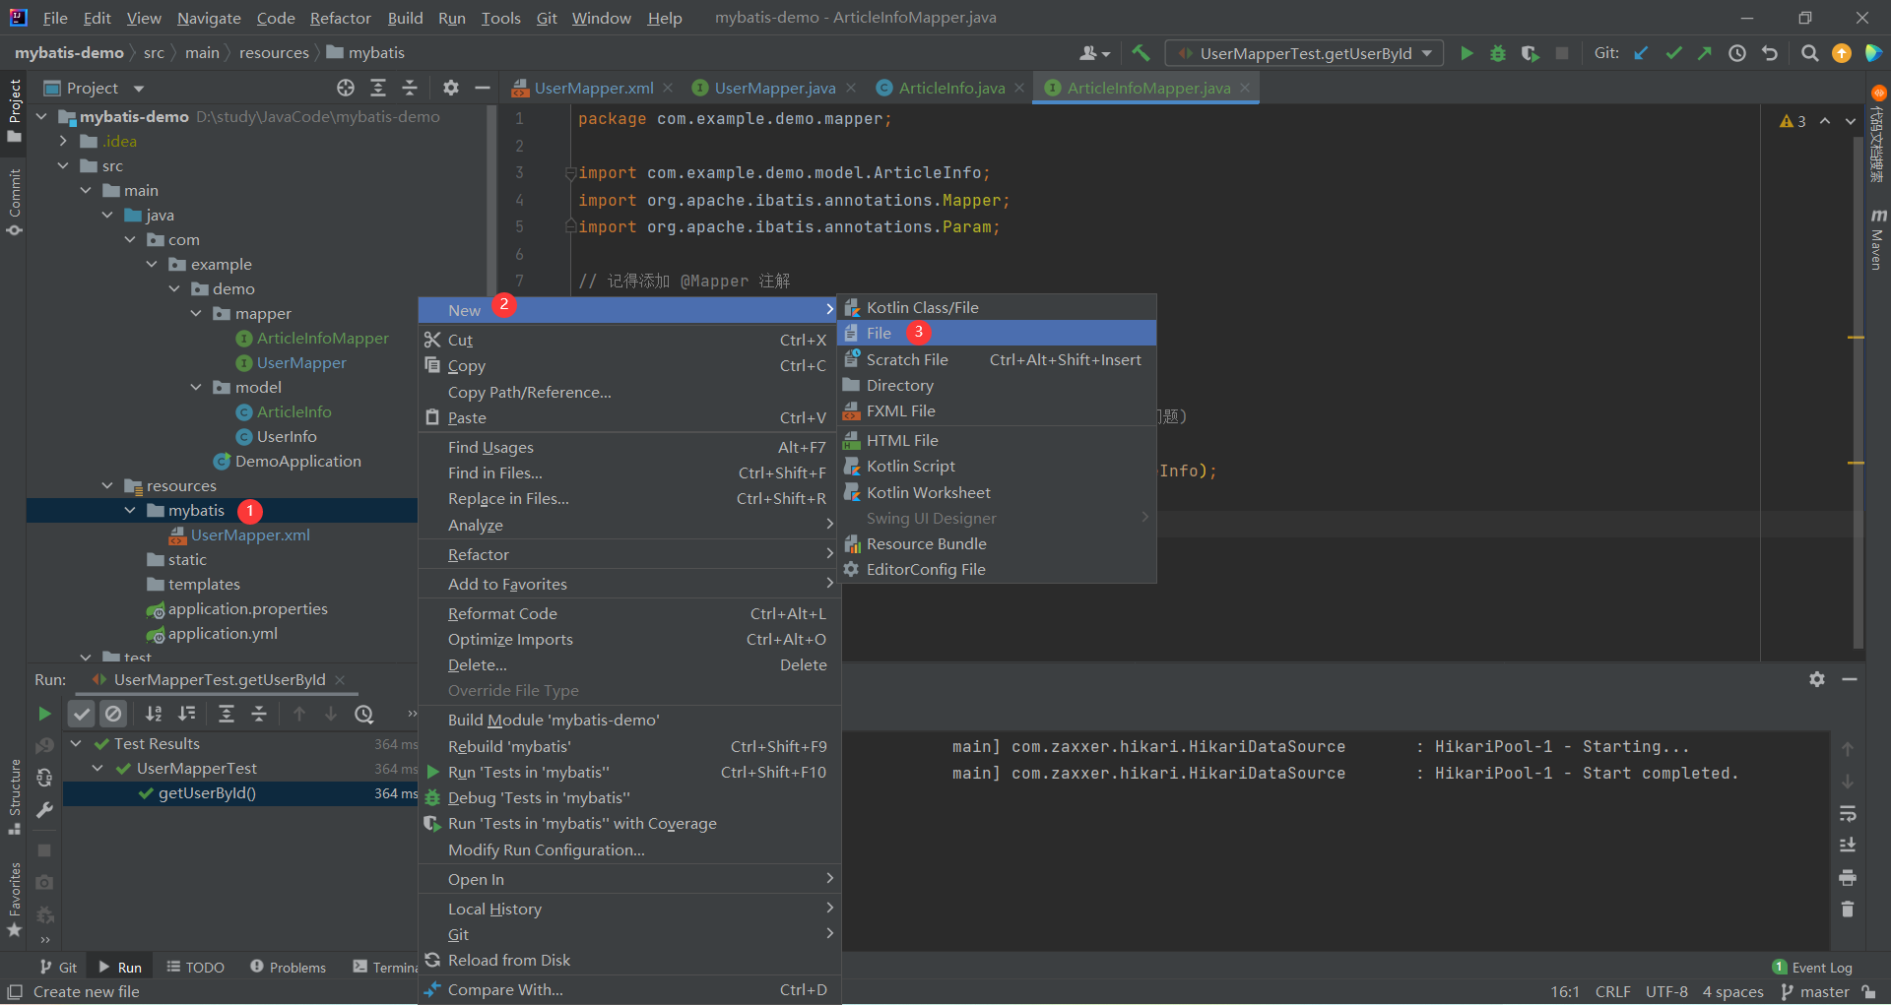Close the ArticleInfoMapper.java tab
The height and width of the screenshot is (1005, 1891).
click(1245, 88)
